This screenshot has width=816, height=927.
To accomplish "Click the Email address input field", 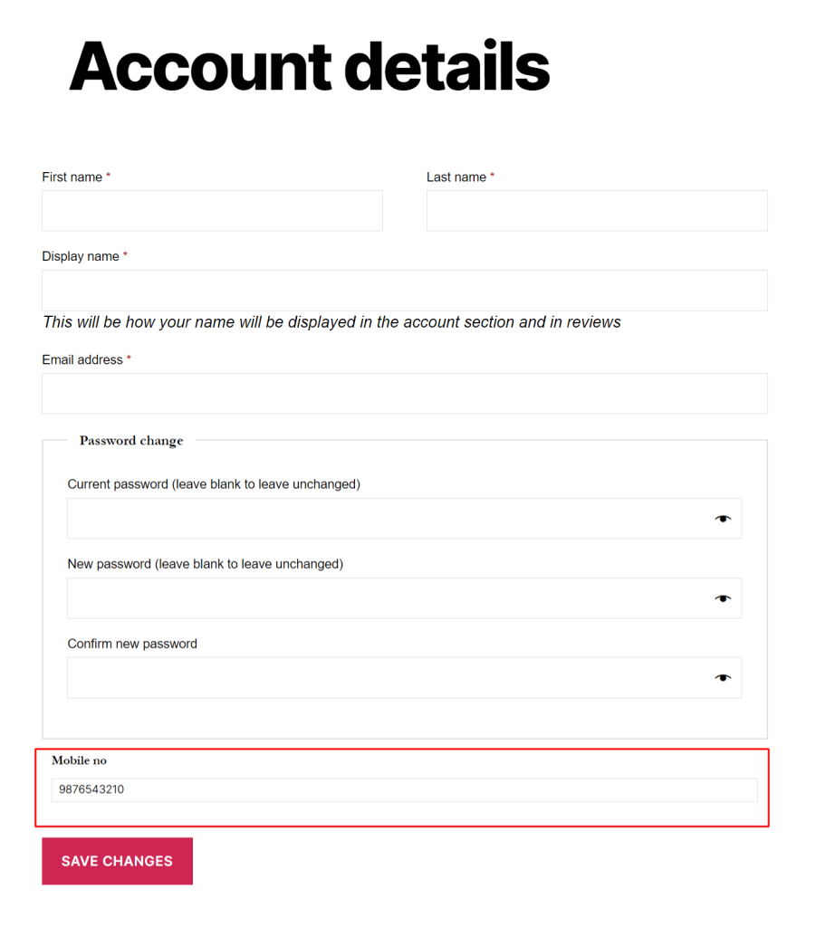I will [404, 394].
